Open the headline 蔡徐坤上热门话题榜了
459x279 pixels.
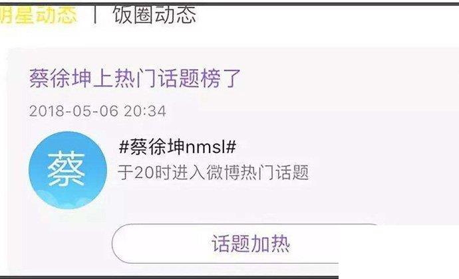point(135,78)
